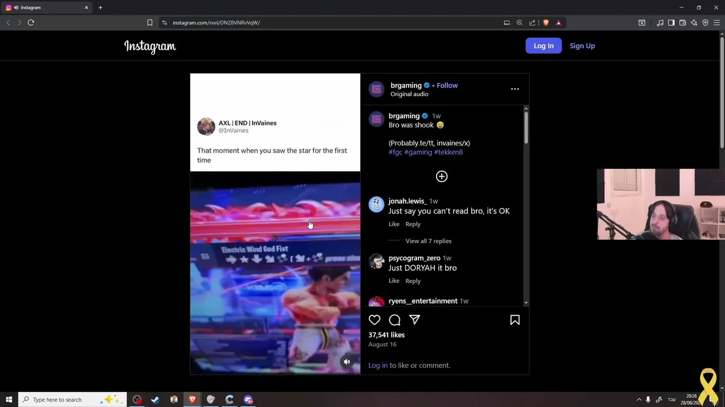The image size is (725, 407).
Task: Open brgaming profile picture in post header
Action: tap(377, 89)
